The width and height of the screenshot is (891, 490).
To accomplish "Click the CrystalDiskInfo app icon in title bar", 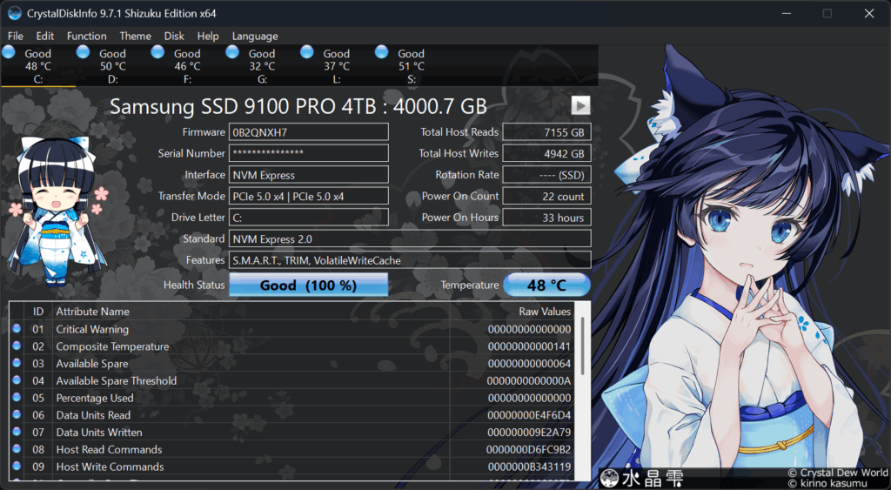I will coord(15,13).
